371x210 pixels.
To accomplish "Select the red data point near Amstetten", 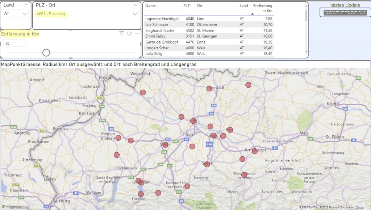I will tap(254, 151).
